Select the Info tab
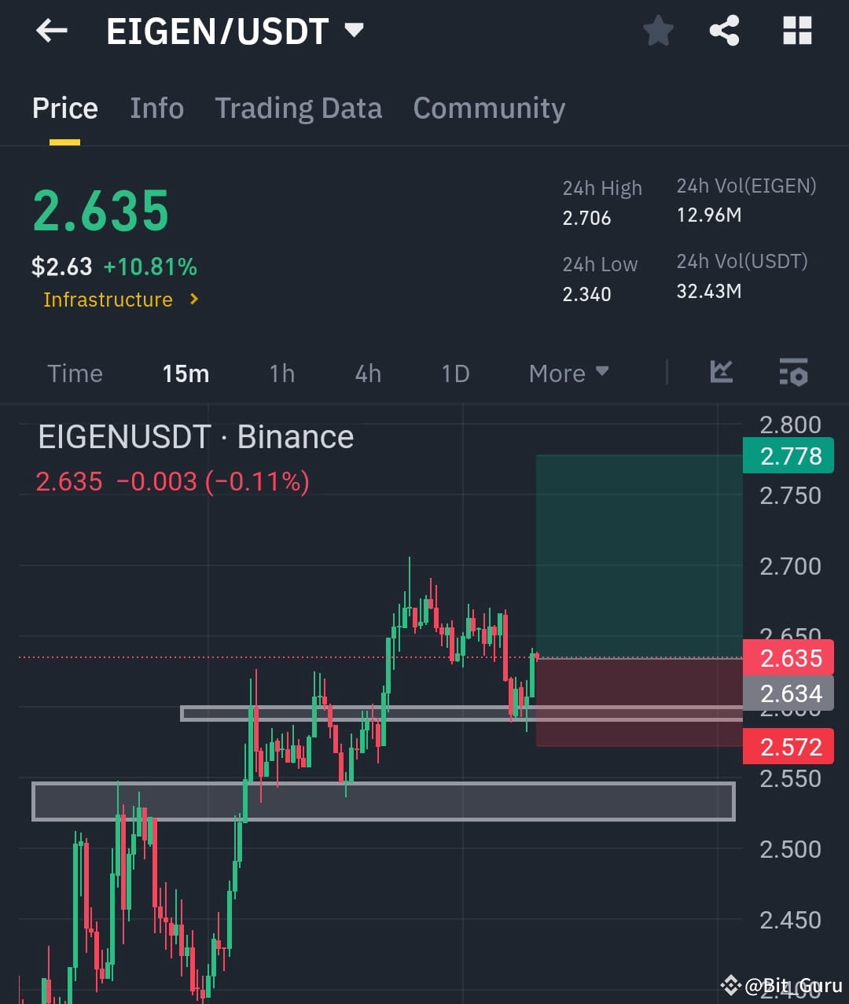 156,108
